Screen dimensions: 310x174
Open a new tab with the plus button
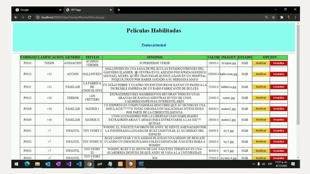point(119,10)
